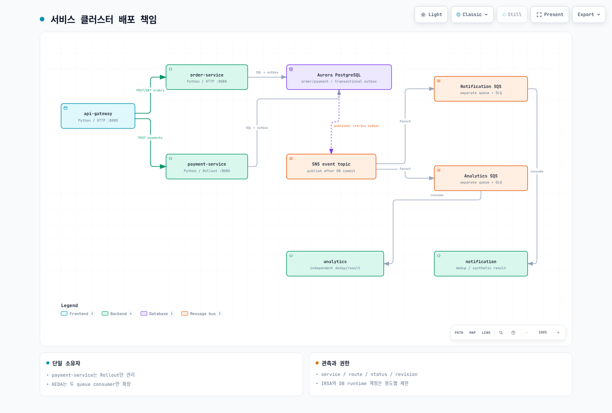Click the queue icon on SNS event topic node
612x413 pixels.
291,158
